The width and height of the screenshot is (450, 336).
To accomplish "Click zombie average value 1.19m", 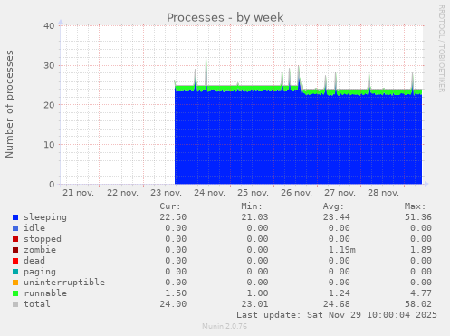I will tap(342, 250).
